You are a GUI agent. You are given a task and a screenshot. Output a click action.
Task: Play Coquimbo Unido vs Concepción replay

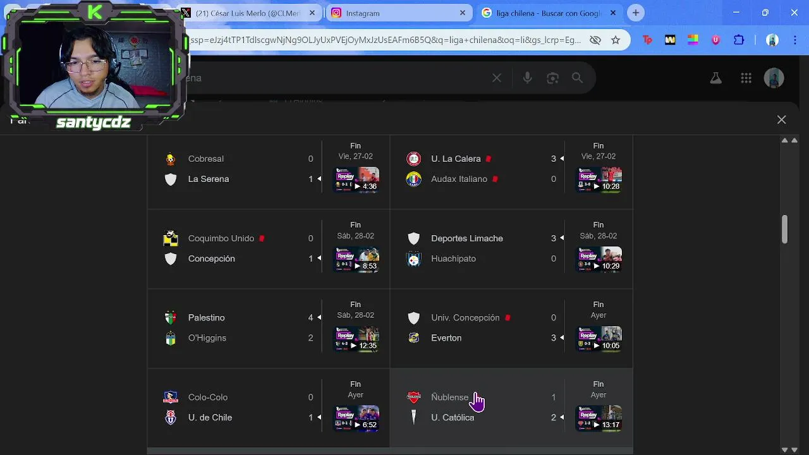[356, 259]
